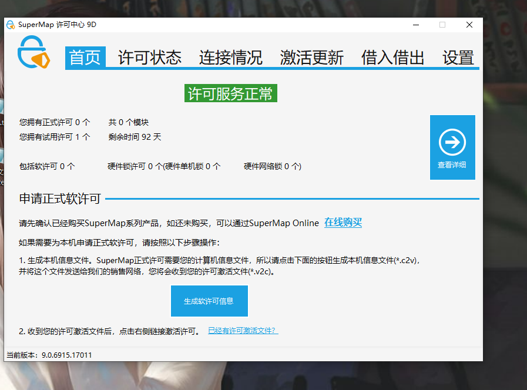527x390 pixels.
Task: Click the text 共 0 个模块
Action: coord(129,122)
